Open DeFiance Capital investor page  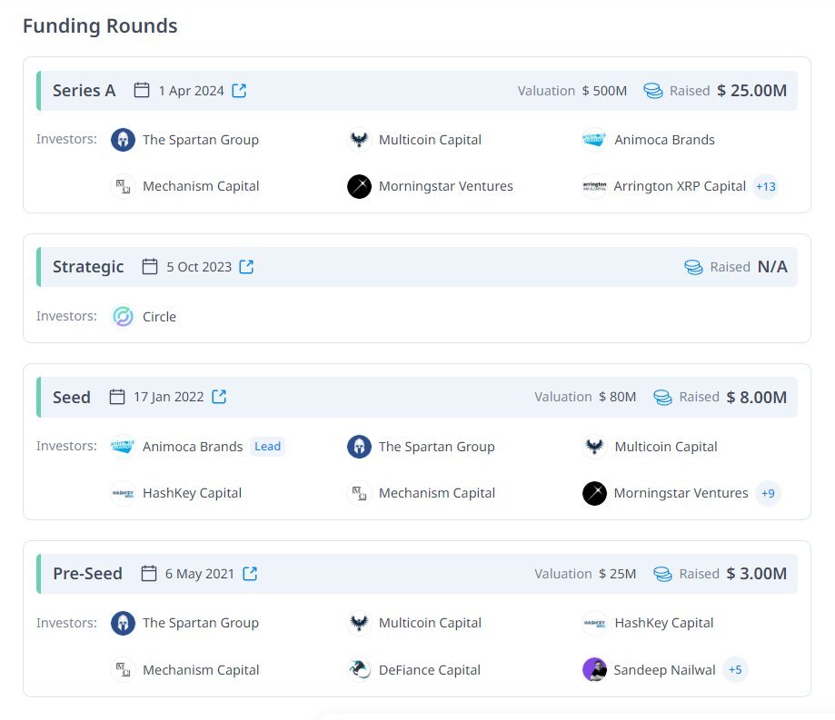429,670
